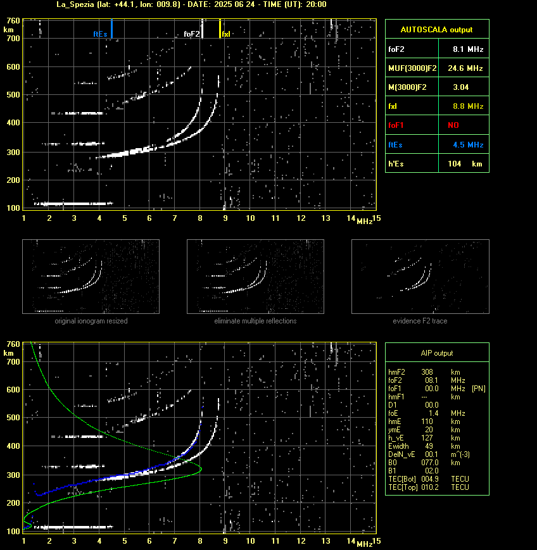Click the yellow fxI marker line
This screenshot has width=537, height=550.
(x=220, y=28)
